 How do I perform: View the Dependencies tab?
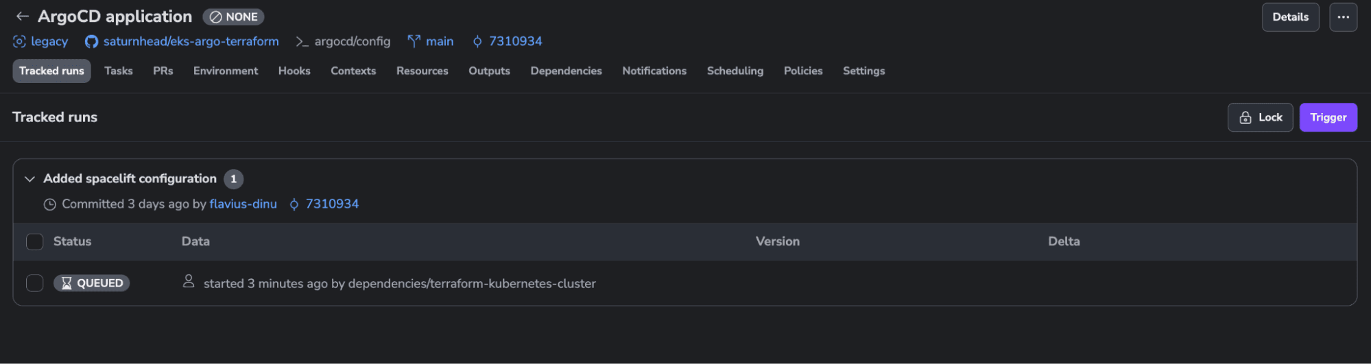pyautogui.click(x=566, y=71)
